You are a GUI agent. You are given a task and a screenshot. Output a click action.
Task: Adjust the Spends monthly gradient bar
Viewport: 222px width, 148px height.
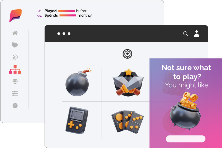coord(68,15)
